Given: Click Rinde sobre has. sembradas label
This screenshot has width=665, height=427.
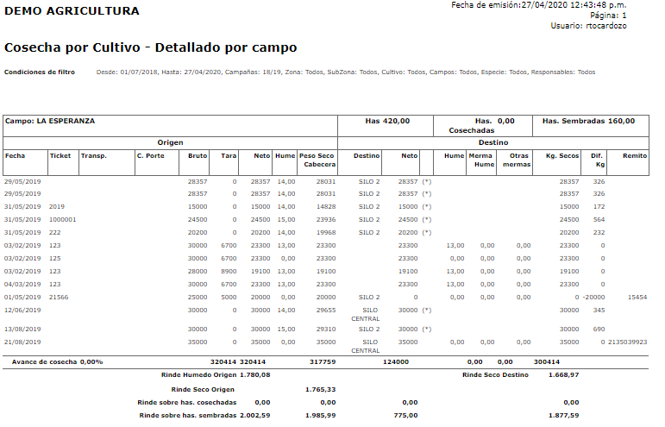Looking at the screenshot, I should tap(188, 416).
